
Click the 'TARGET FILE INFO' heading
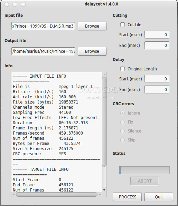(x=49, y=169)
